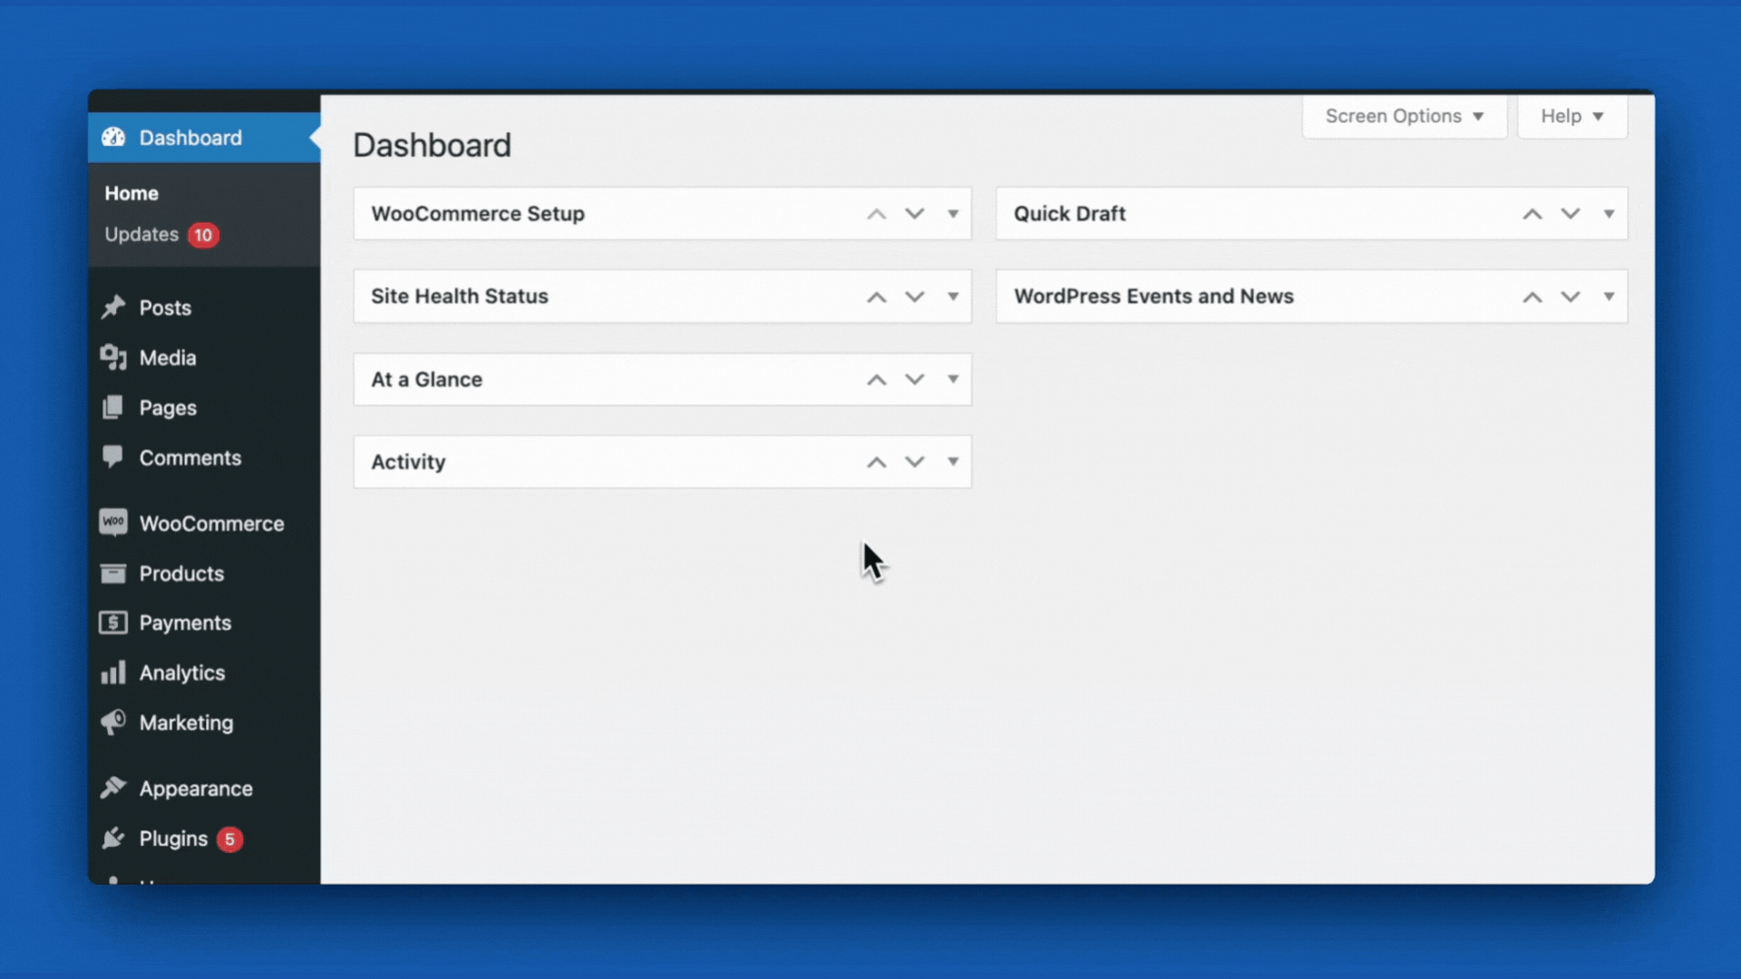This screenshot has width=1741, height=979.
Task: Open the Pages menu
Action: 204,407
